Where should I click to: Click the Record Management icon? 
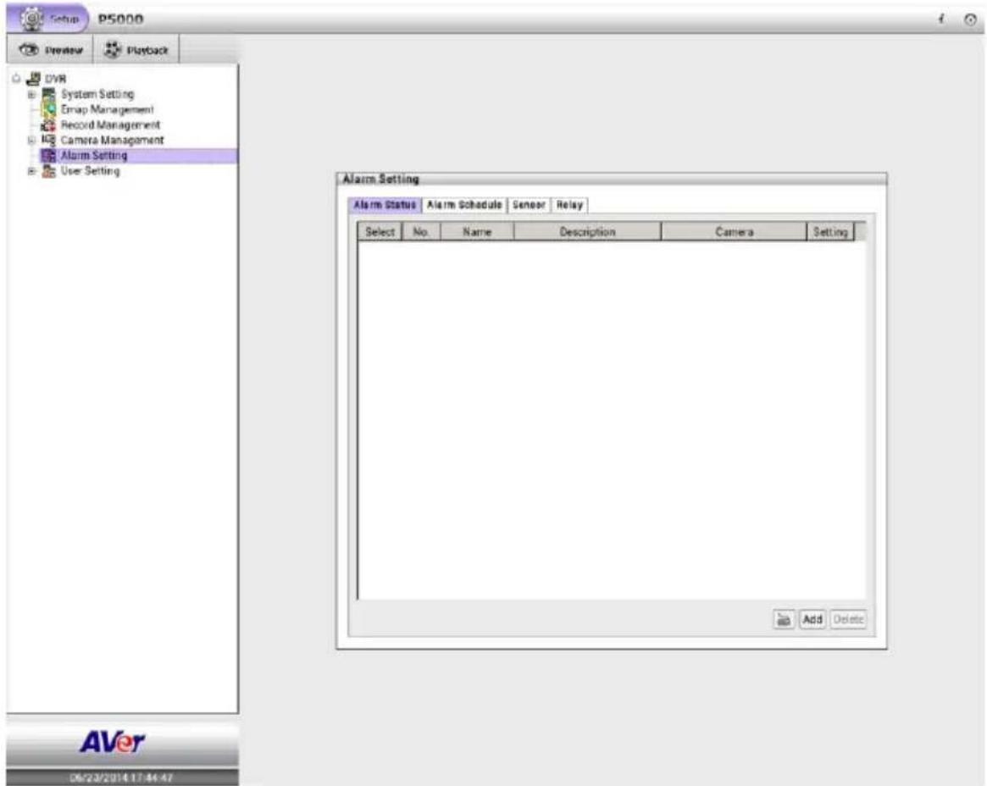(x=48, y=125)
